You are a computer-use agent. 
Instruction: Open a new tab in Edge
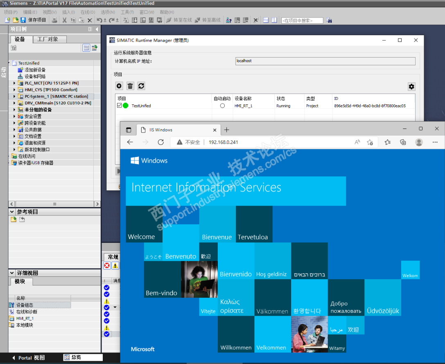226,130
